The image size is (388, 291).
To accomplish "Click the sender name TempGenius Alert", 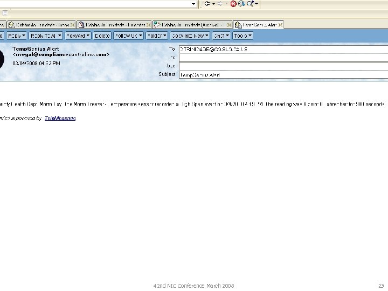I will pyautogui.click(x=36, y=49).
